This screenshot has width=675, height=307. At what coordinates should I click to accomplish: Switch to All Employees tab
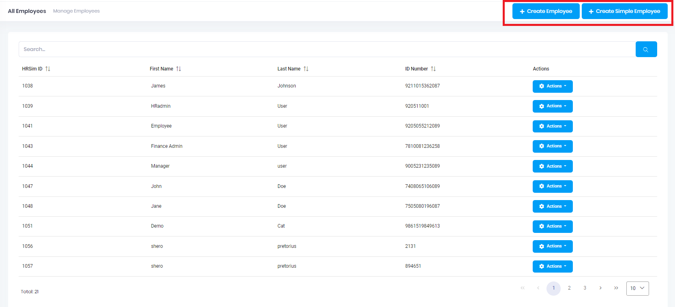(27, 11)
